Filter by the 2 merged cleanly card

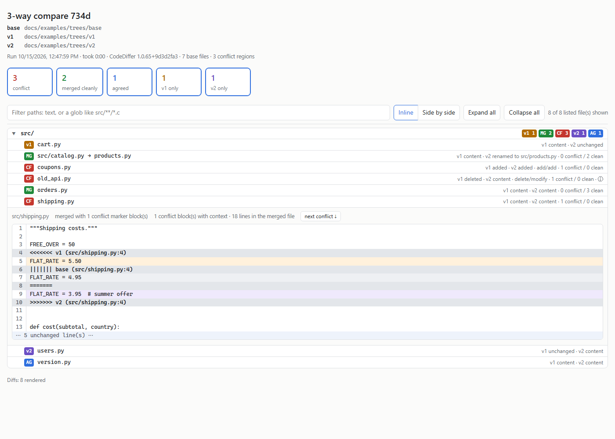coord(80,82)
